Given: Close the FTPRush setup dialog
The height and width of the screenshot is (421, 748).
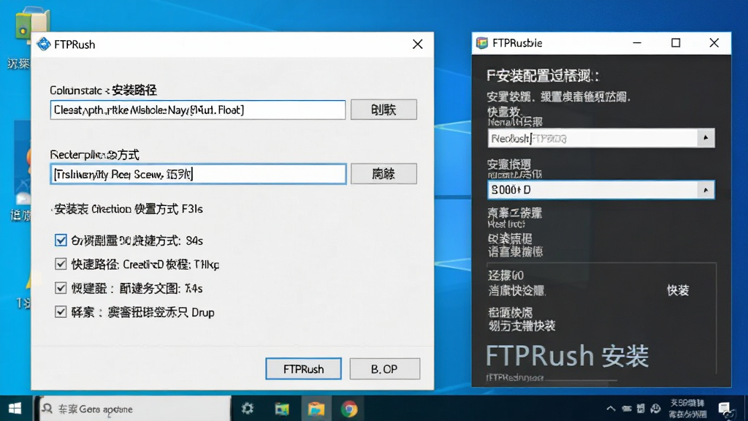Looking at the screenshot, I should 417,45.
